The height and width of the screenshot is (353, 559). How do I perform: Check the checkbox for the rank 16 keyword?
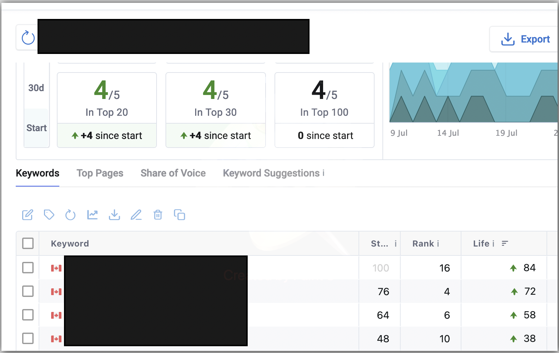coord(28,268)
